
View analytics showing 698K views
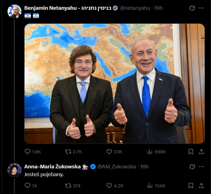[150, 152]
